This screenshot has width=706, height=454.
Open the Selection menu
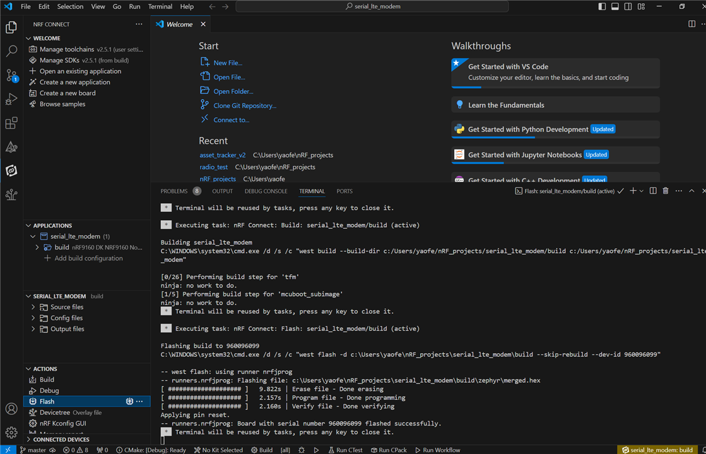tap(70, 6)
